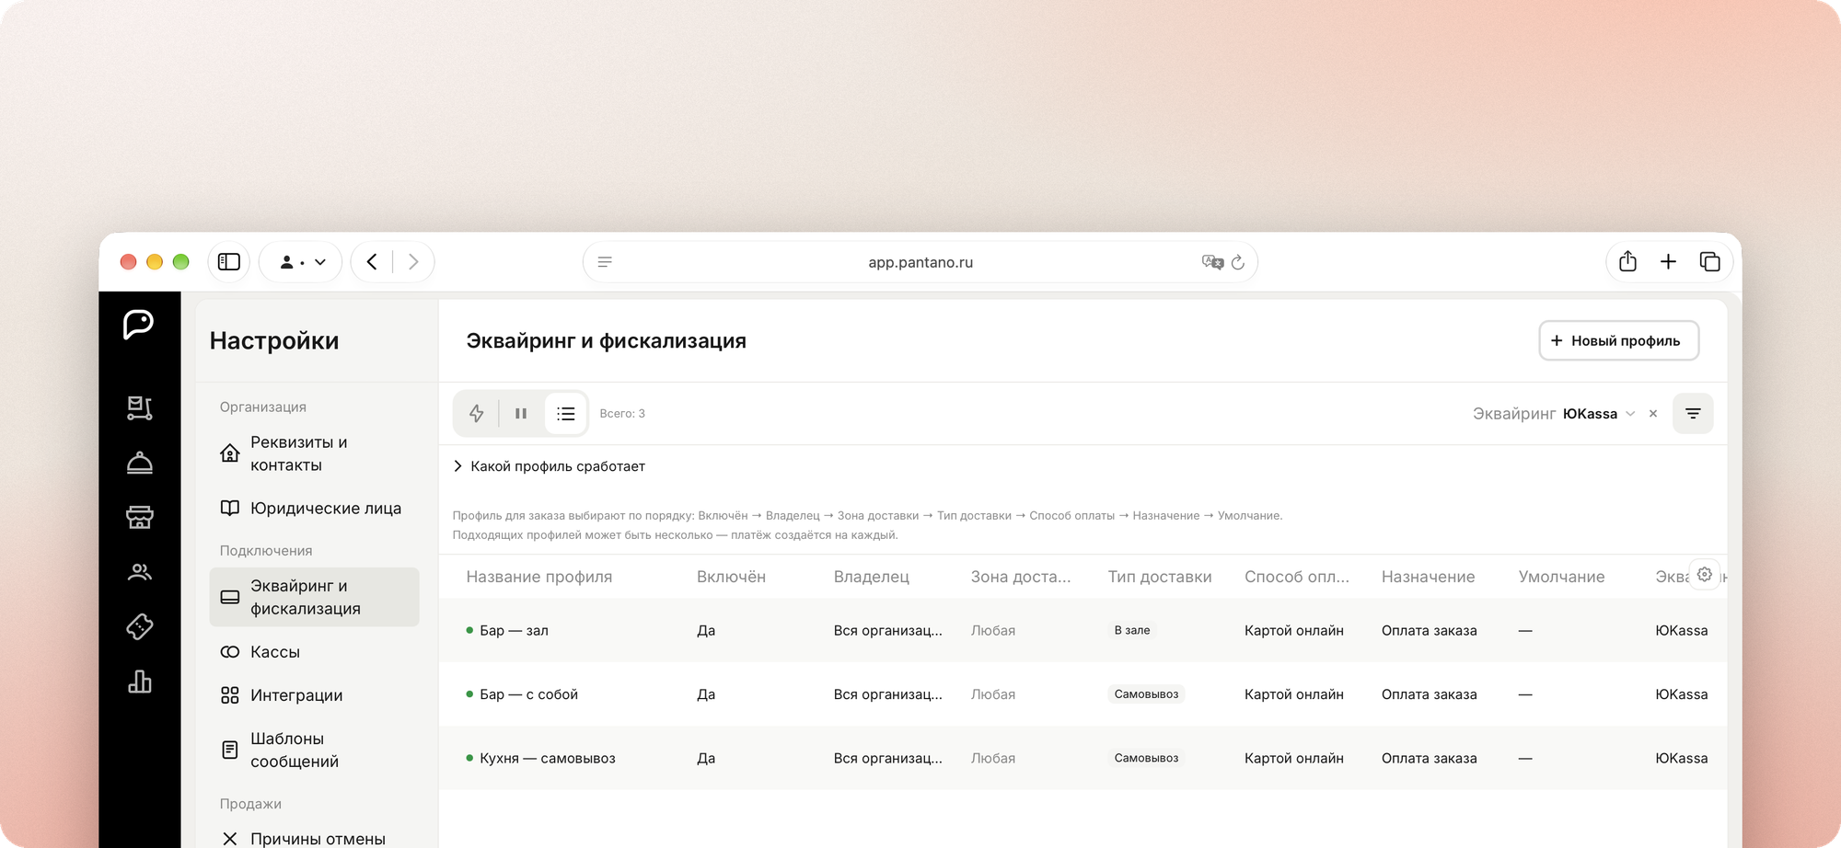Open the Share icon in Safari toolbar

click(1627, 262)
